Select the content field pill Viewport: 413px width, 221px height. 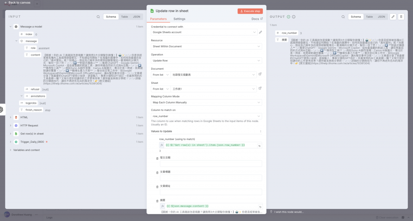click(x=33, y=55)
